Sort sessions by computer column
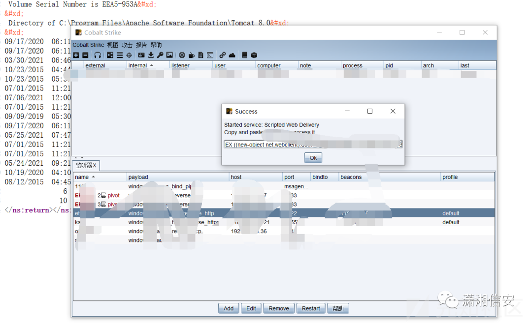 pyautogui.click(x=277, y=65)
